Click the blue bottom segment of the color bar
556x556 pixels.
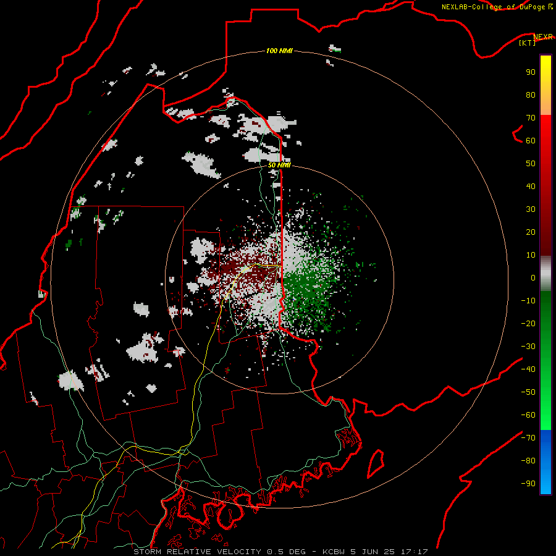pos(545,462)
